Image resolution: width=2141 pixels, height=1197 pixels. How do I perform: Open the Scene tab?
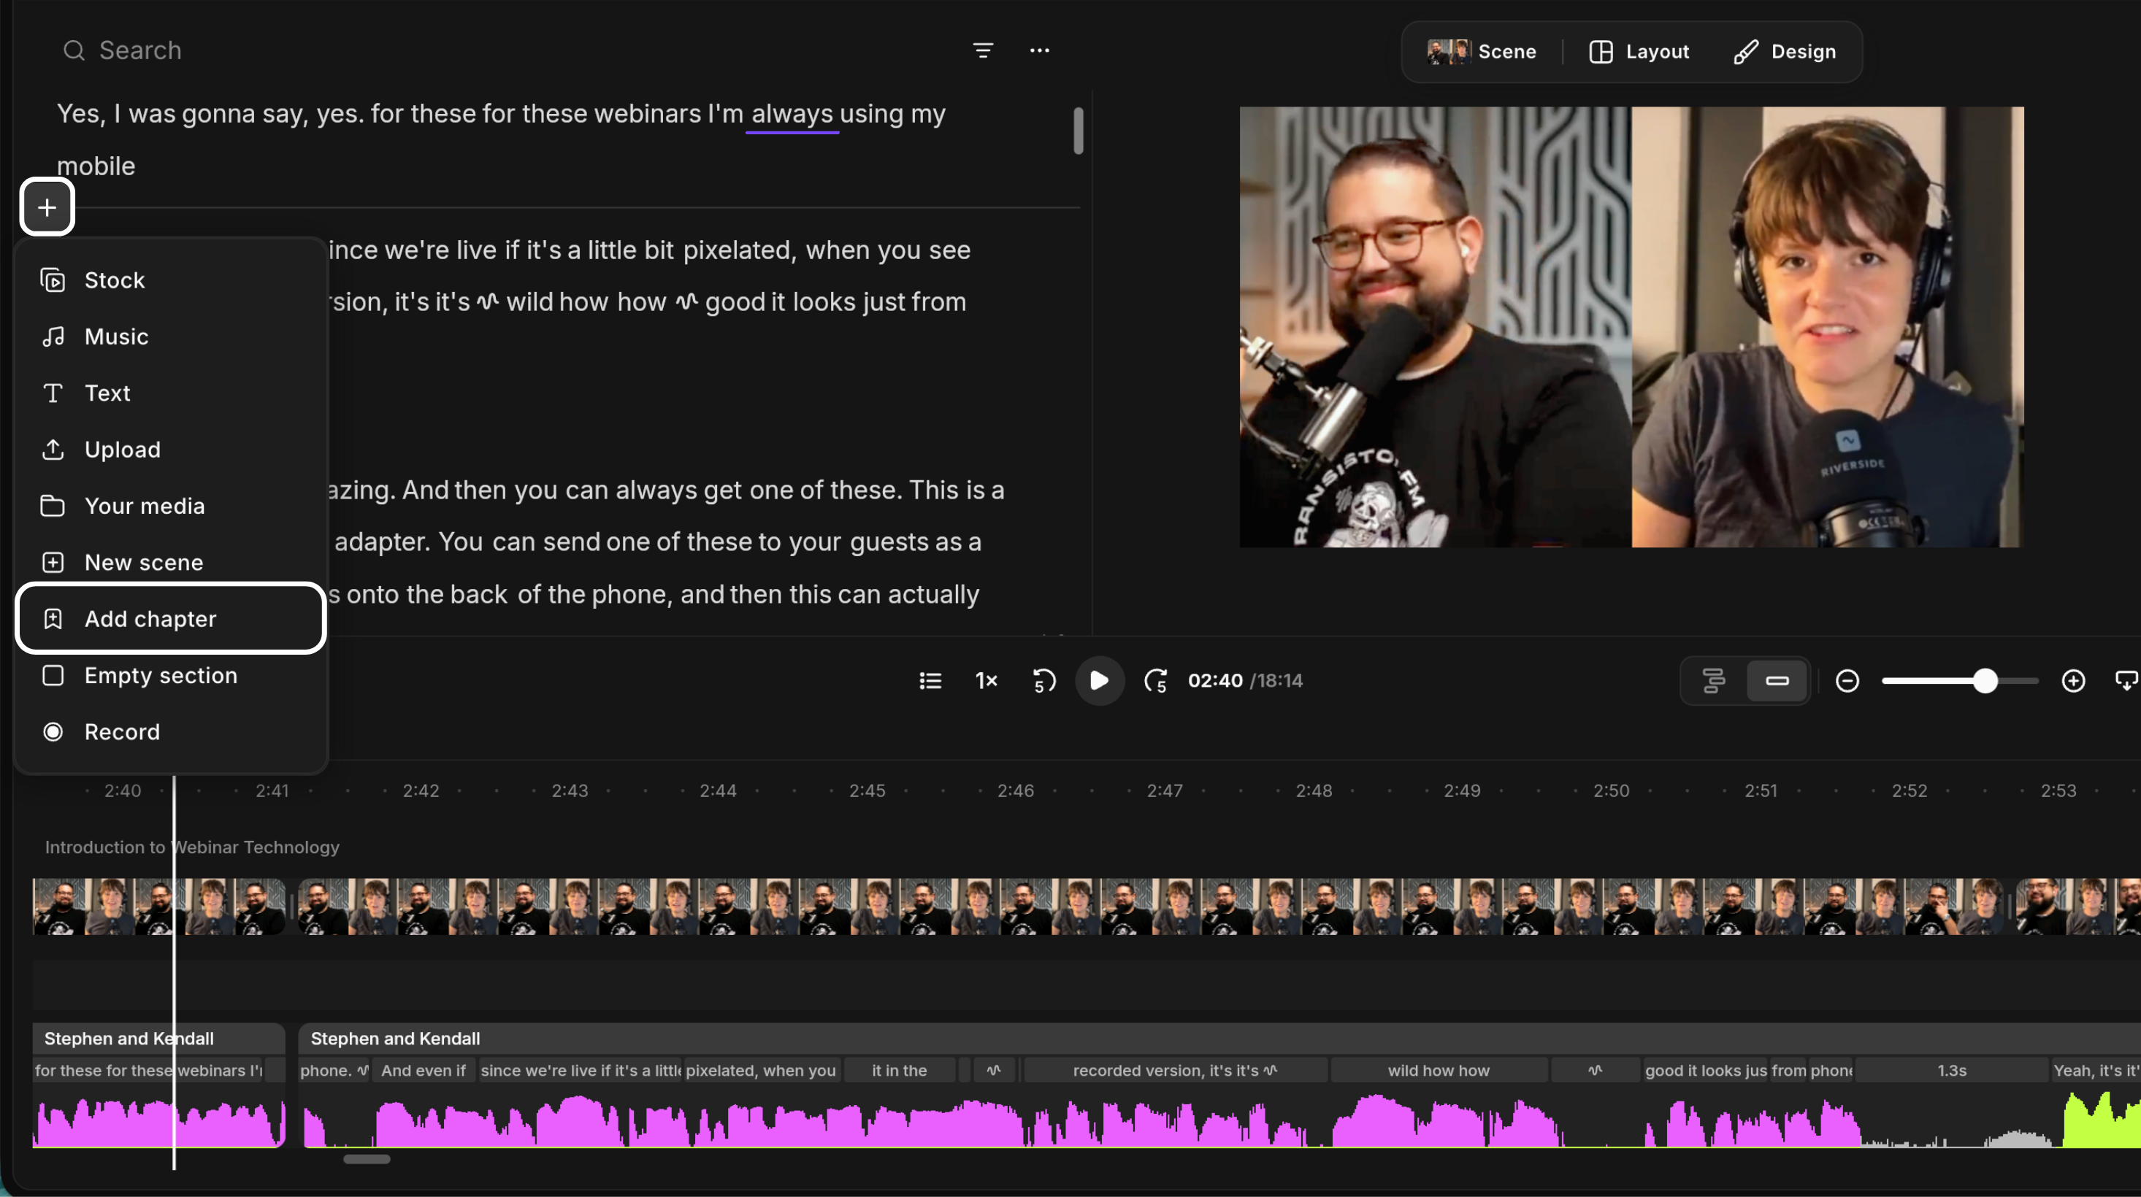[1481, 52]
